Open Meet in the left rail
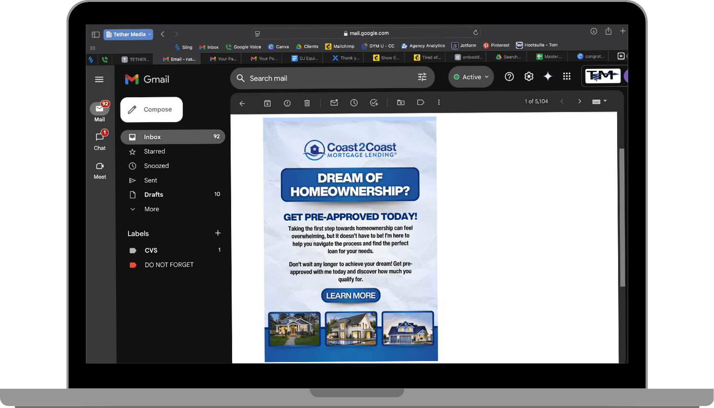This screenshot has height=408, width=714. coord(100,170)
